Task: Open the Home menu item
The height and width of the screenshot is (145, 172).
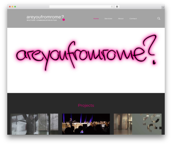Action: click(96, 19)
